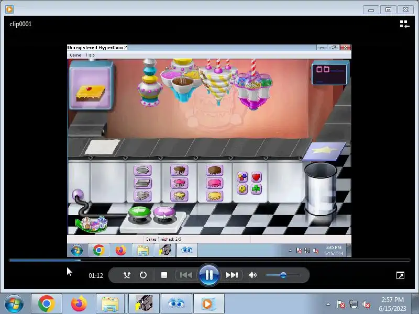Click the HyperCam icon in recorded taskbar
The height and width of the screenshot is (314, 419).
[165, 250]
